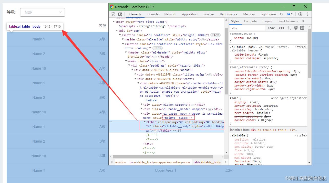Click the Elements panel horizontal scrollbar
Viewport: 329px width, 183px height.
[163, 157]
